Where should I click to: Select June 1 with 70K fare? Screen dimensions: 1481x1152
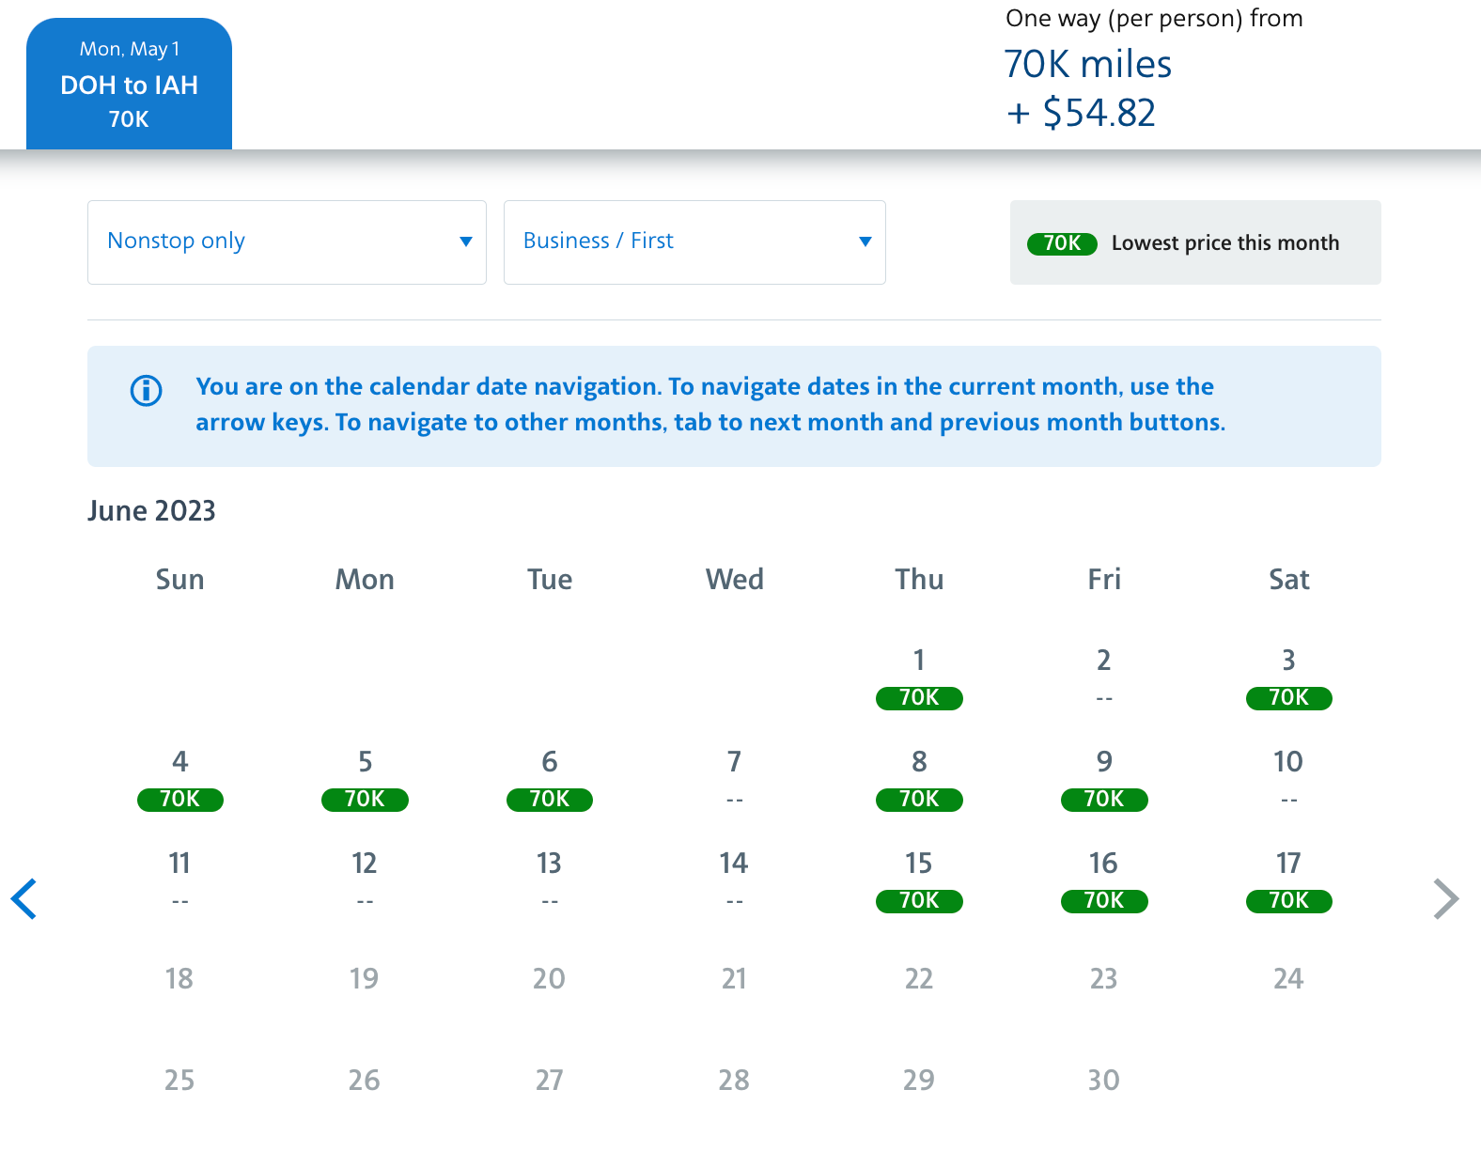pyautogui.click(x=919, y=677)
